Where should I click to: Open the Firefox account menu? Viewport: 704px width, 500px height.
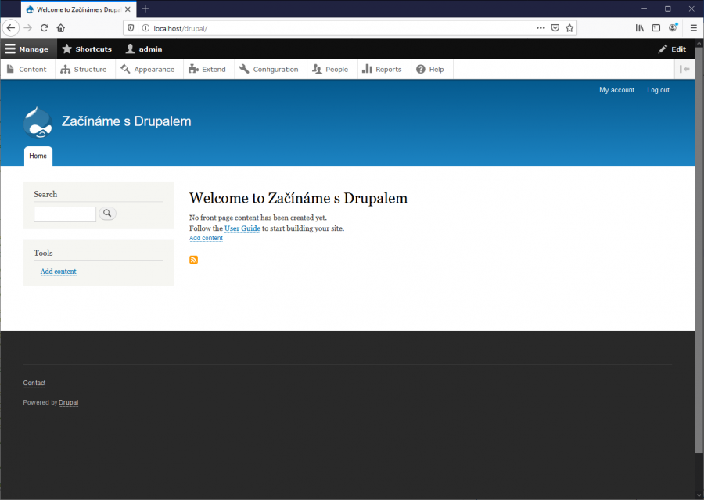[673, 28]
